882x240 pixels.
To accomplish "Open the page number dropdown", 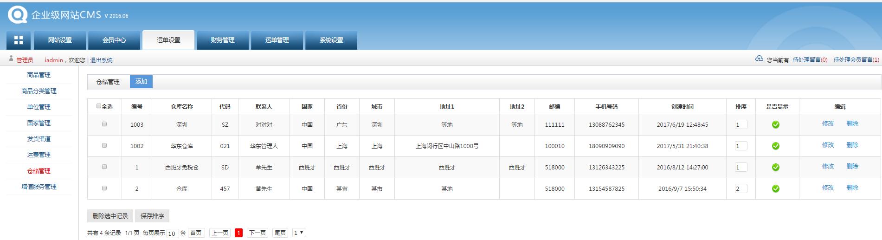I will pos(299,233).
